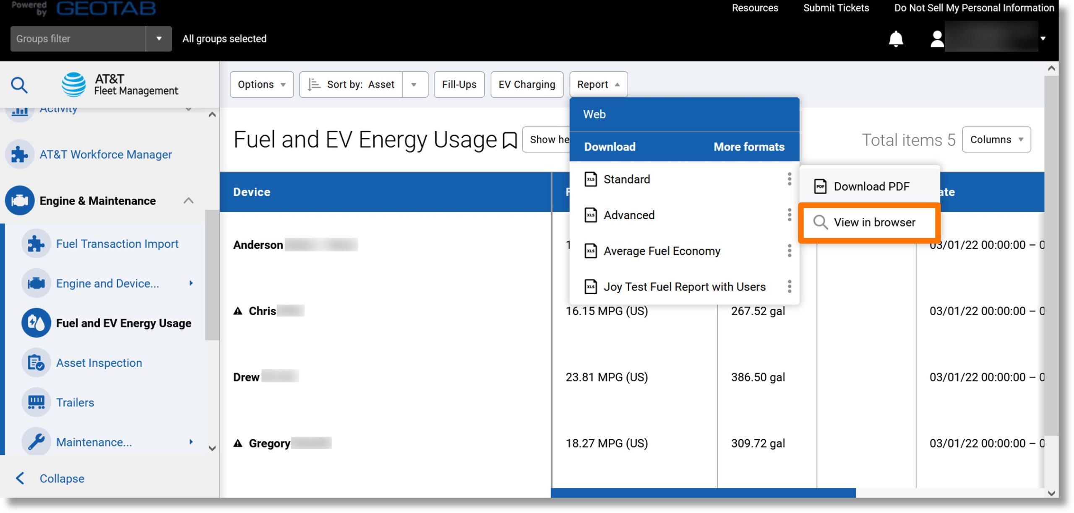Screen dimensions: 1074x513
Task: Select the Advanced report format
Action: coord(629,215)
